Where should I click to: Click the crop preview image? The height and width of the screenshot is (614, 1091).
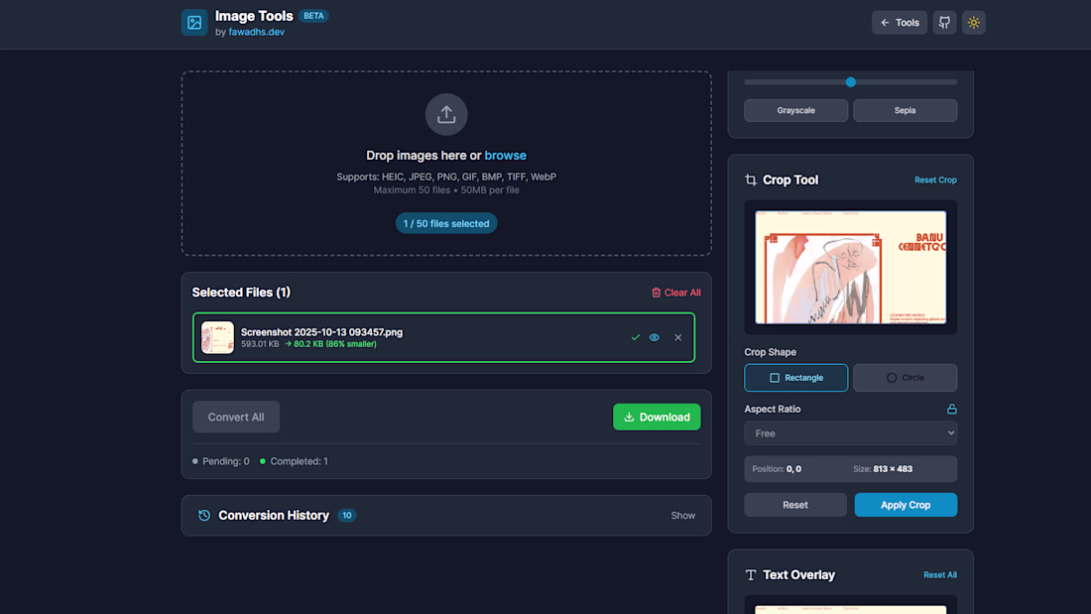(850, 267)
